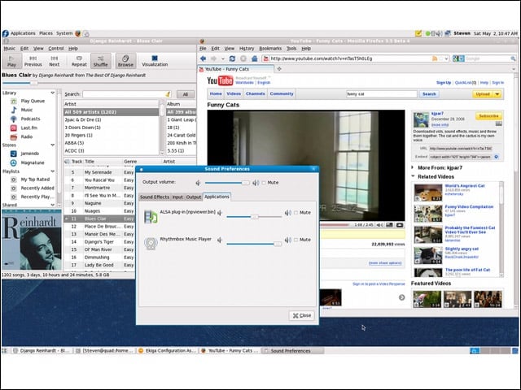Viewport: 521px width, 390px height.
Task: Collapse the Library section in Rhythmbox
Action: pyautogui.click(x=52, y=93)
